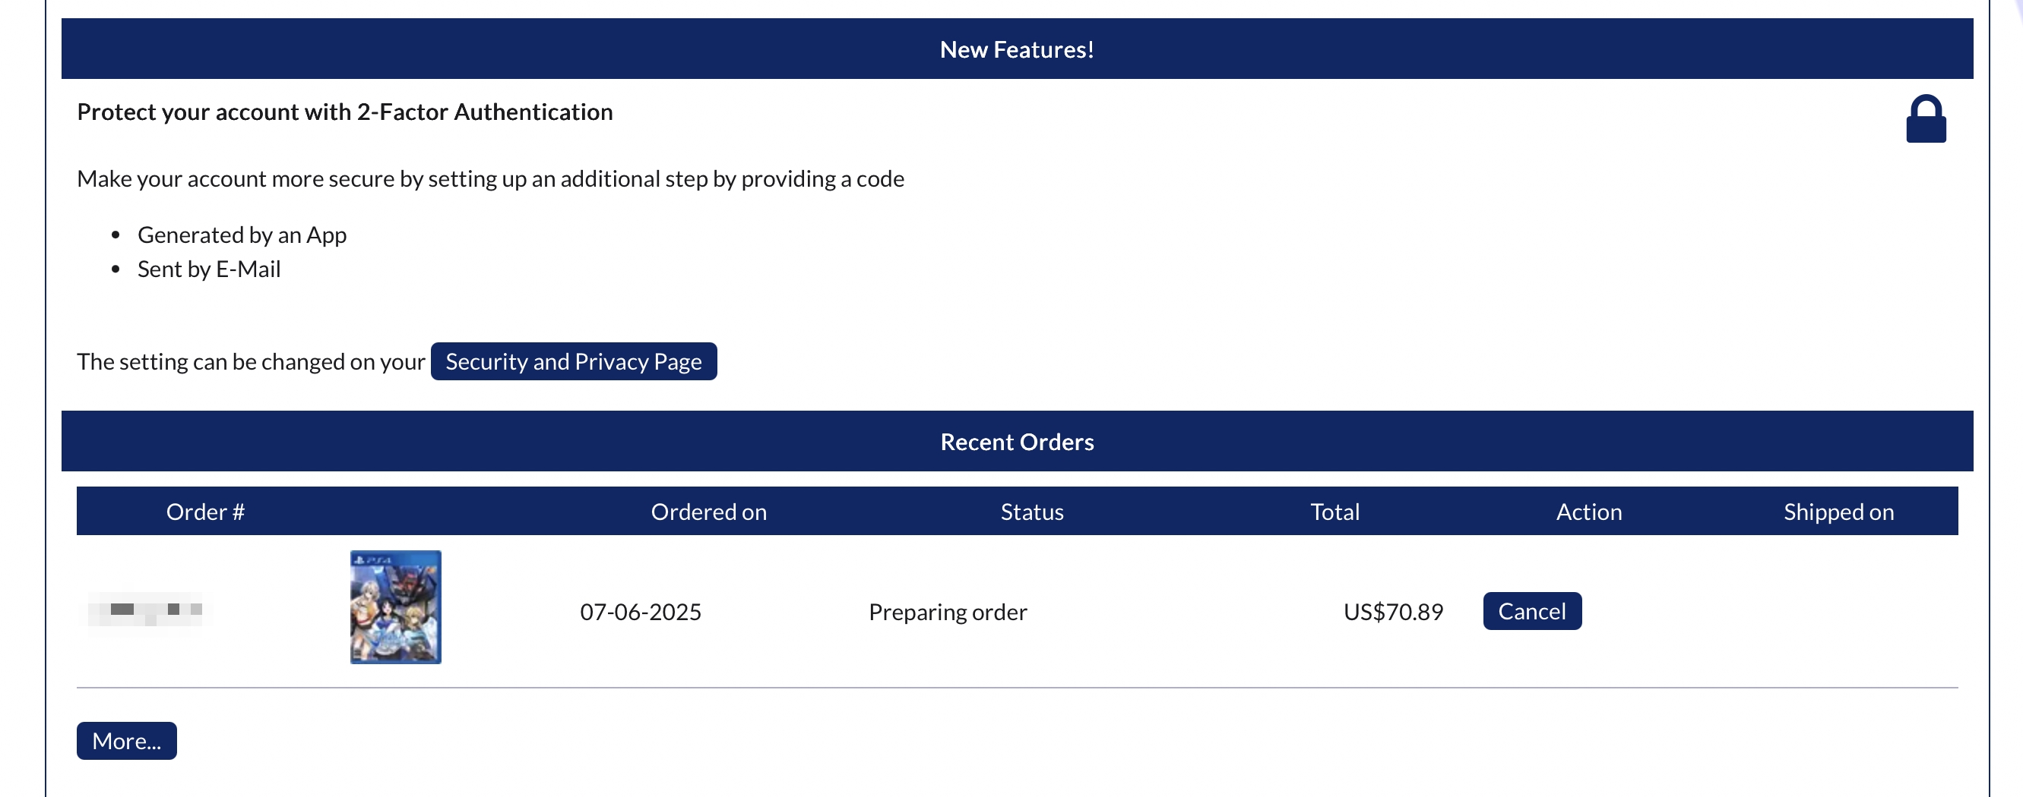Screen dimensions: 2023x797
Task: Click the Order # column header
Action: [205, 512]
